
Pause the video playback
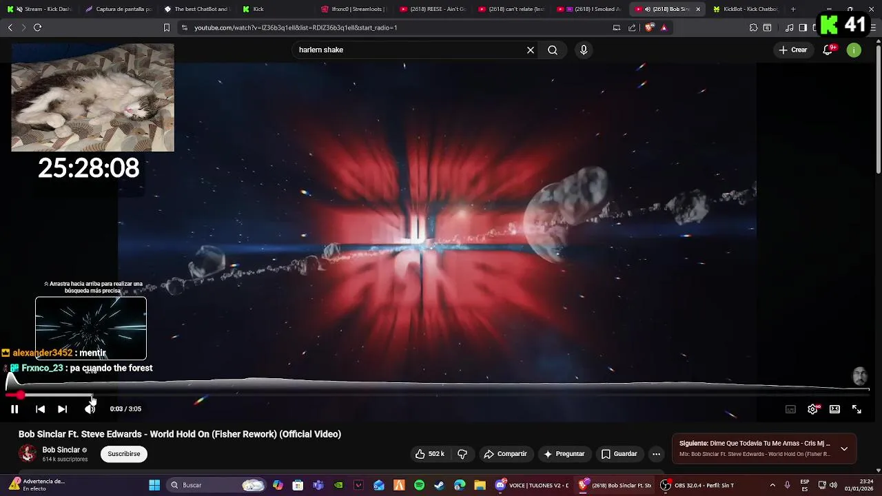point(14,409)
